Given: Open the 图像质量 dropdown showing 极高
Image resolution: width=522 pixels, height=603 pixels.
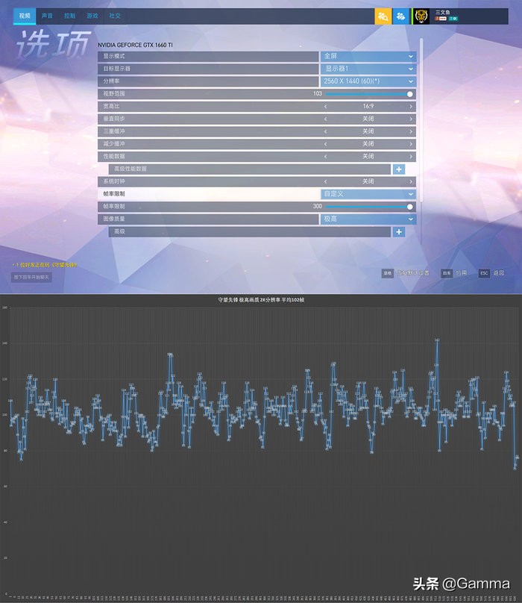Looking at the screenshot, I should 368,219.
